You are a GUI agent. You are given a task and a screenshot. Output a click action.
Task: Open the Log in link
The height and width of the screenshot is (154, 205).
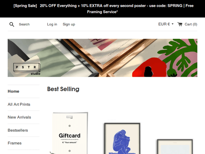click(x=52, y=24)
